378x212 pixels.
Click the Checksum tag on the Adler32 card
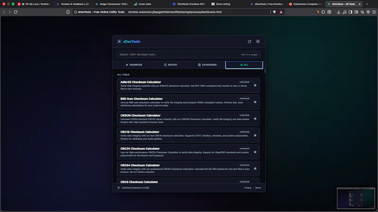click(x=244, y=82)
